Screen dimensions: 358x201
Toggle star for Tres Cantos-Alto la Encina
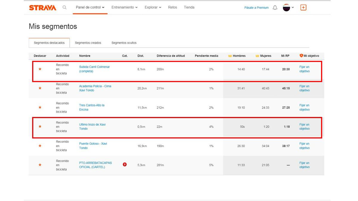point(40,107)
